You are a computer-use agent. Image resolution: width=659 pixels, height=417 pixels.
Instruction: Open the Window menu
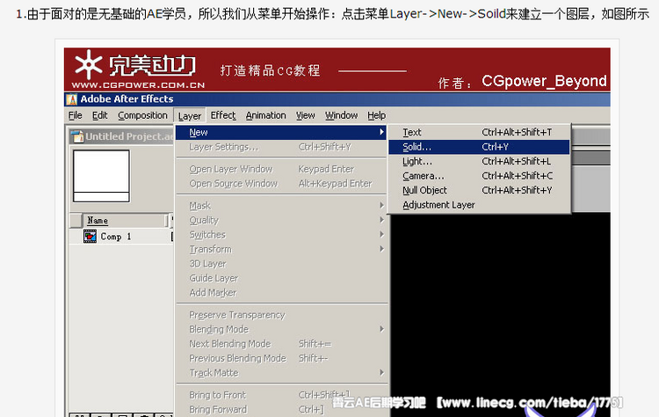(x=341, y=115)
